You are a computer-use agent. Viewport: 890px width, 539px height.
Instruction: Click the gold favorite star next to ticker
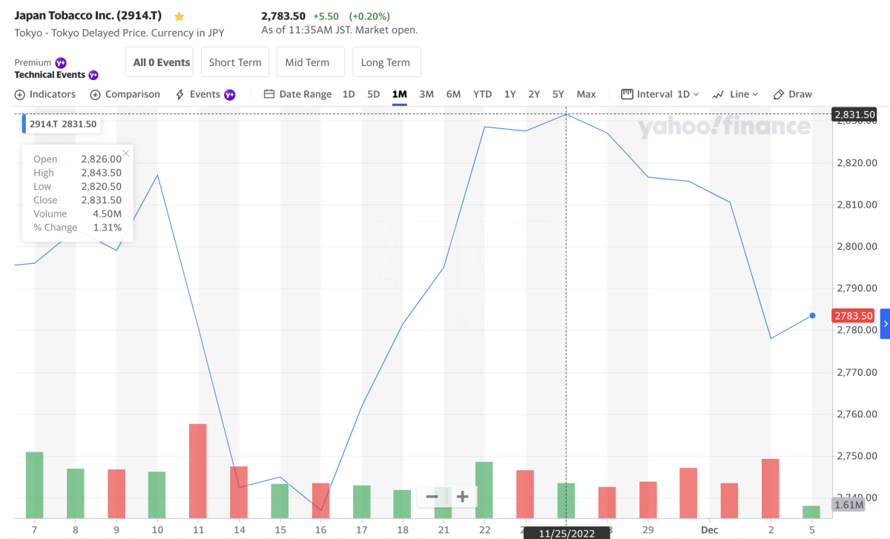(179, 16)
